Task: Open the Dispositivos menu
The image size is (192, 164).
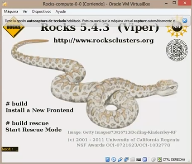Action: 41,11
